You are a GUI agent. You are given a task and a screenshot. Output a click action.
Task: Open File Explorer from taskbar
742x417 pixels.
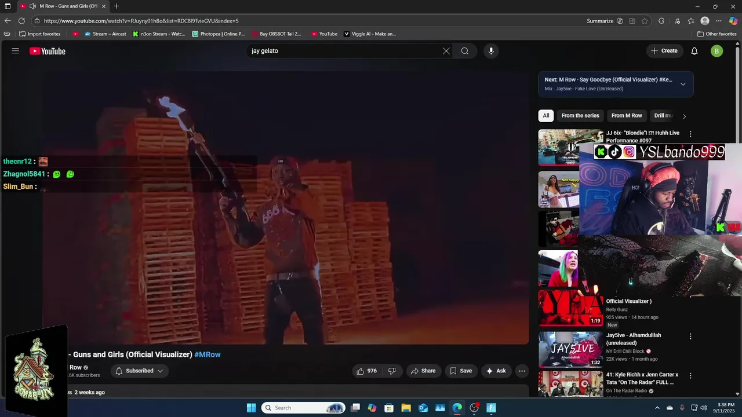pyautogui.click(x=406, y=408)
